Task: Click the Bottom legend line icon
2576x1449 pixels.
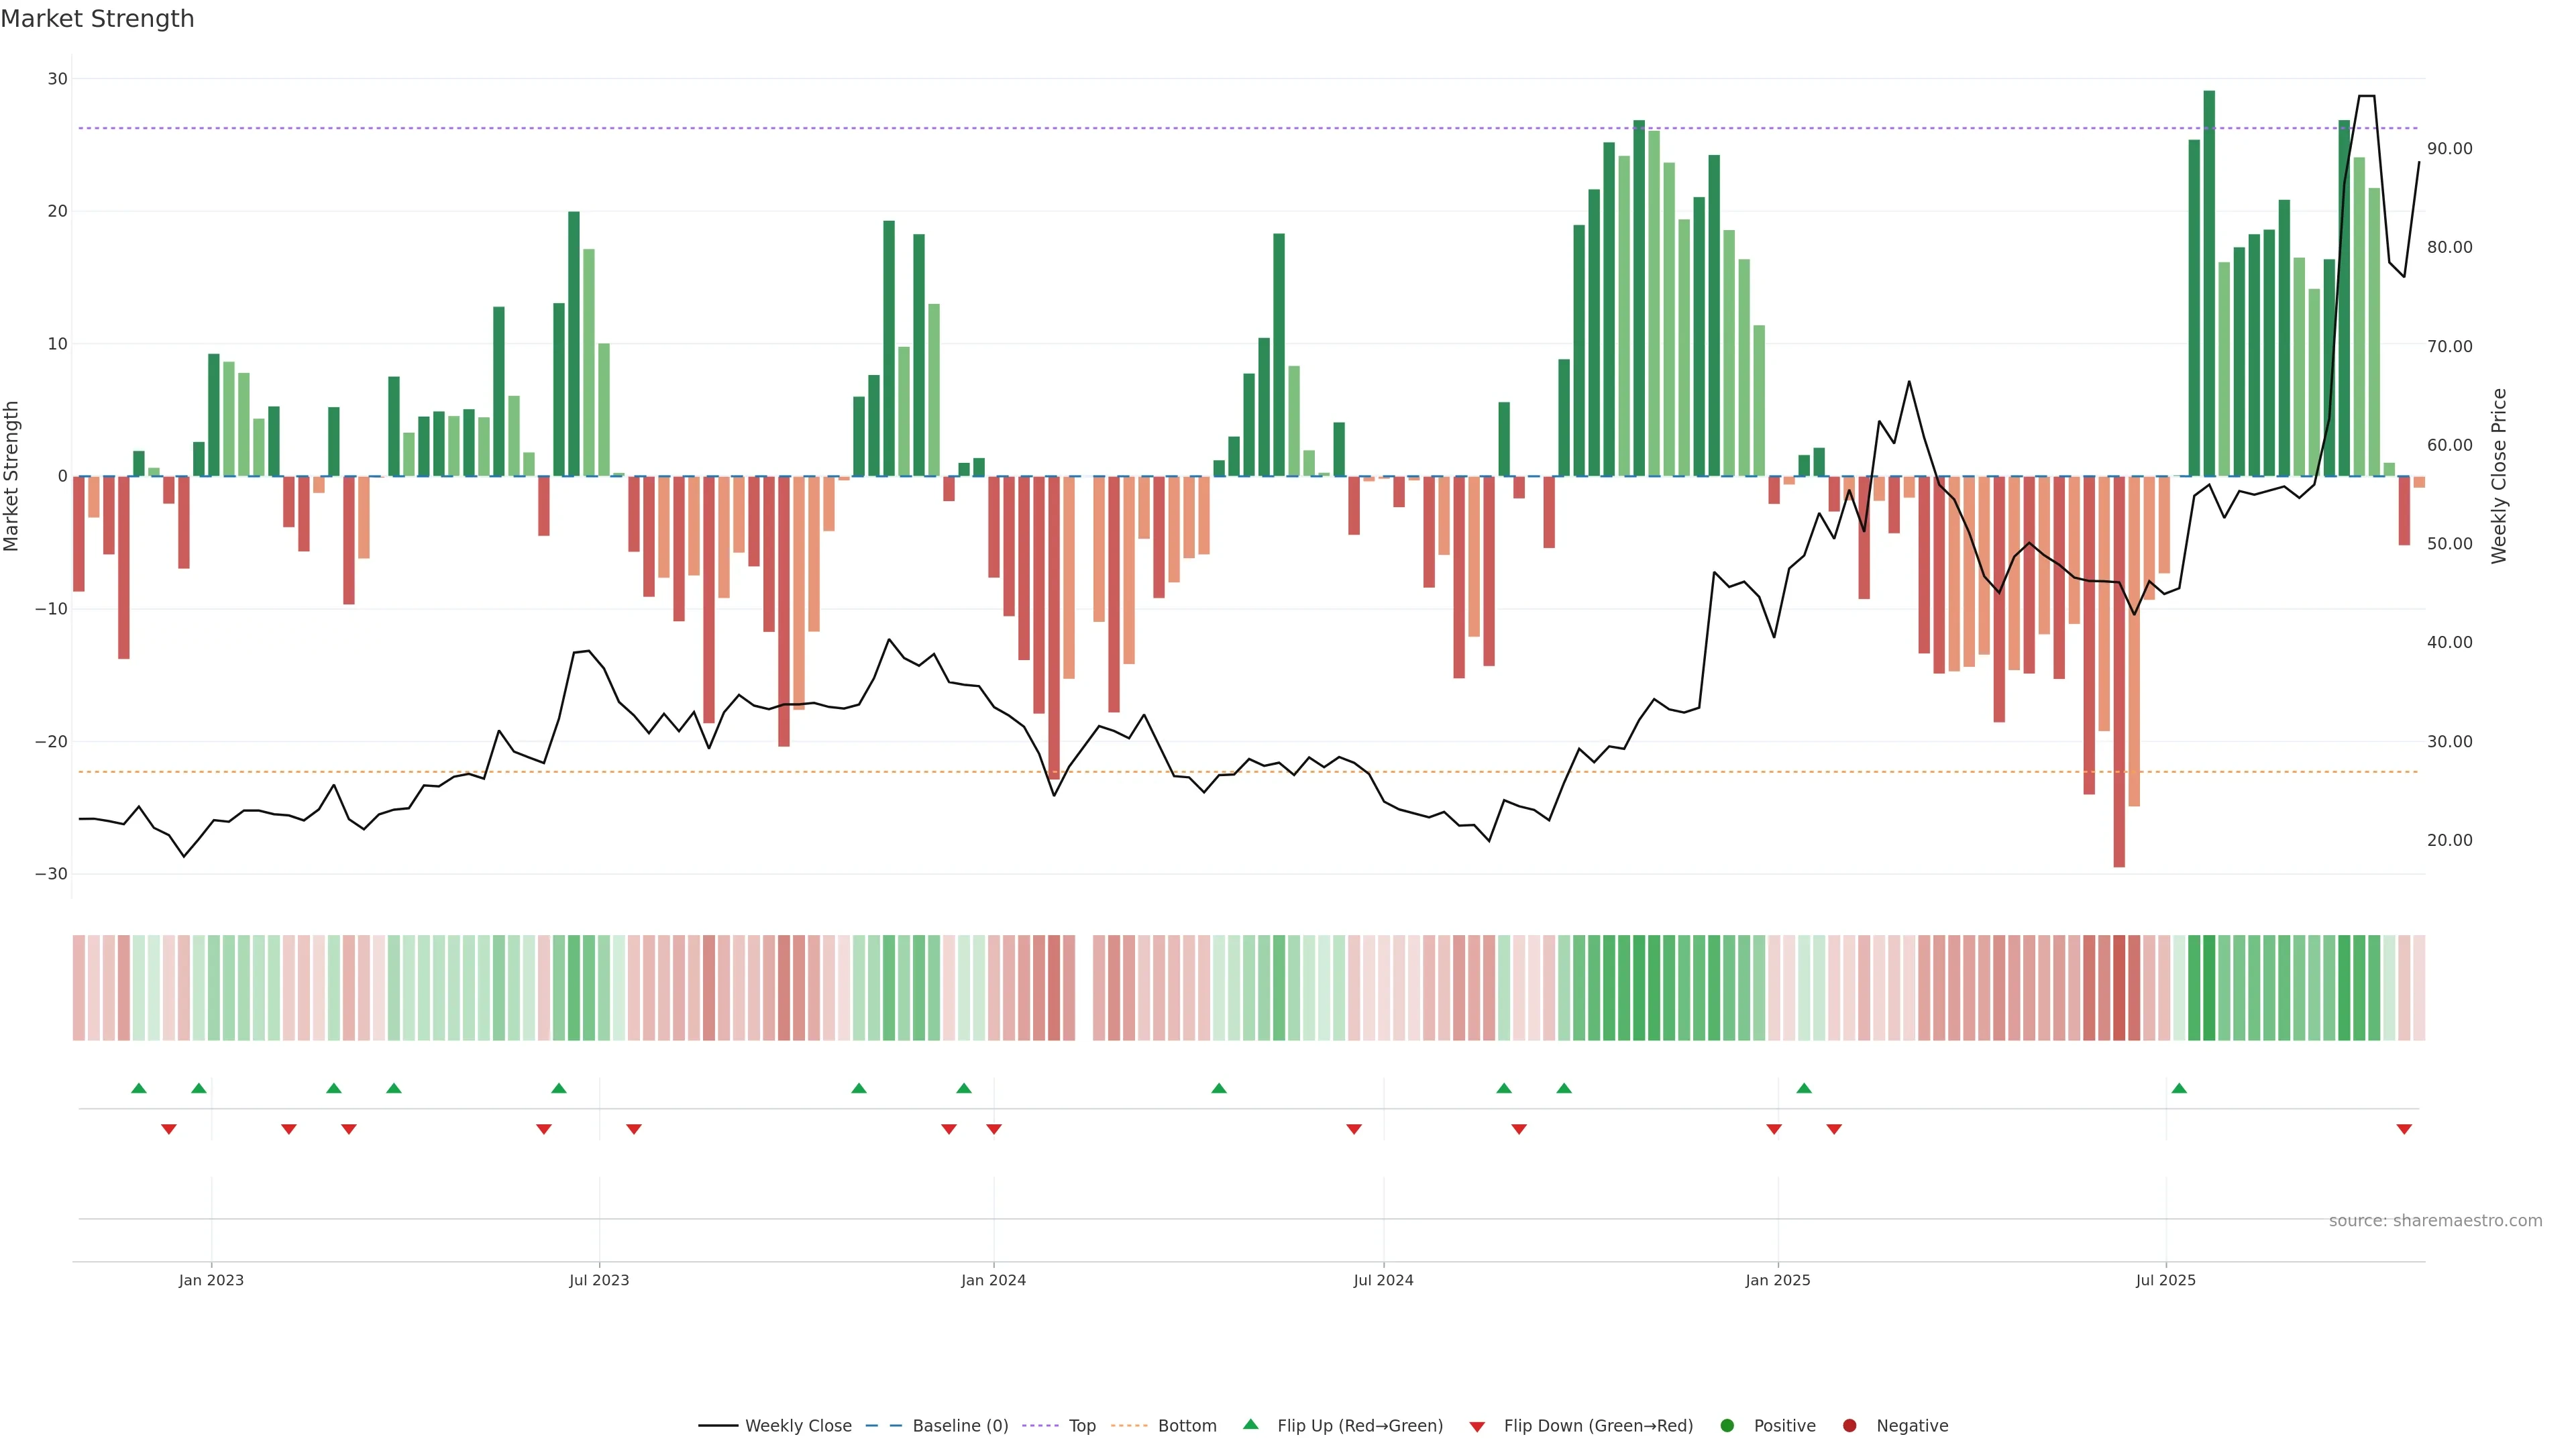Action: coord(1129,1426)
